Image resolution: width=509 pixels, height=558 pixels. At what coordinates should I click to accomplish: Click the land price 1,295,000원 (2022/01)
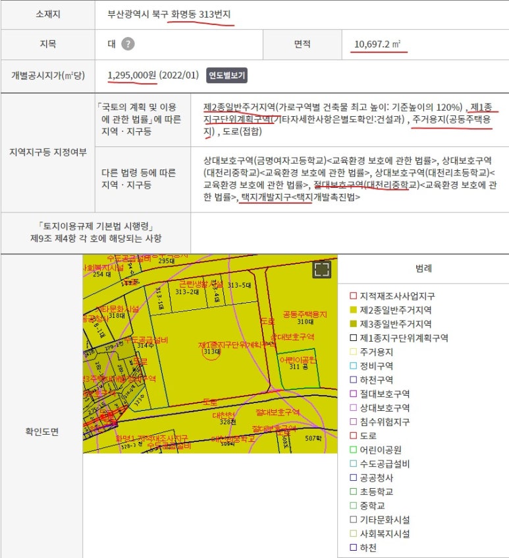pos(153,75)
